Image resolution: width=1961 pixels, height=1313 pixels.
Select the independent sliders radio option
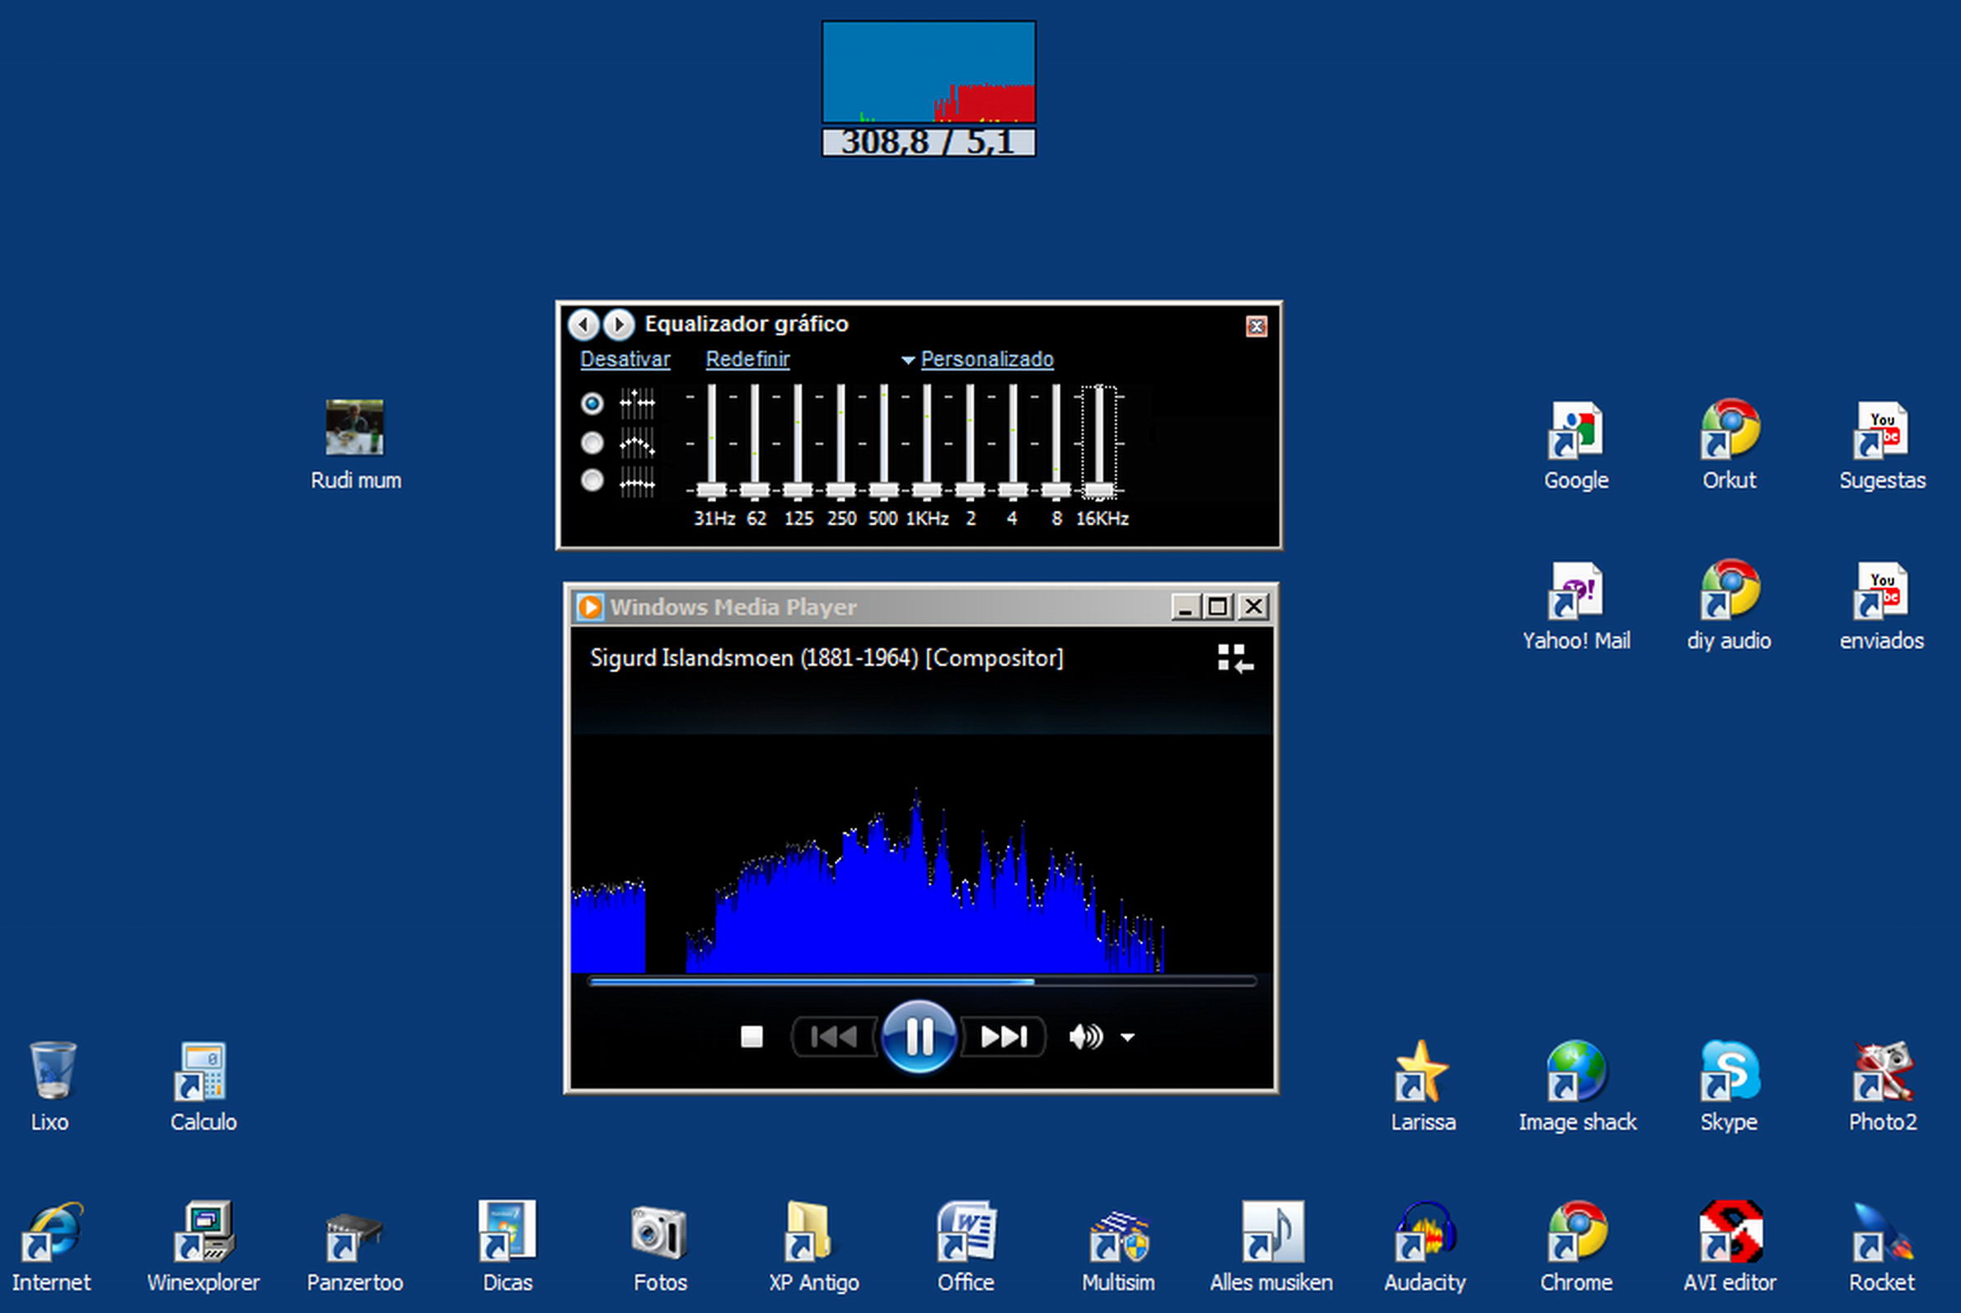(592, 404)
